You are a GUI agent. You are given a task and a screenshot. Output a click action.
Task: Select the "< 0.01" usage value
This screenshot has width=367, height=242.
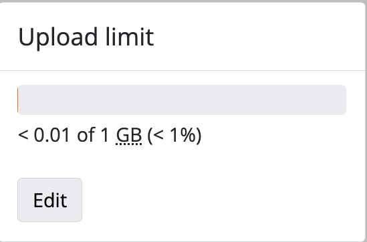tap(43, 135)
